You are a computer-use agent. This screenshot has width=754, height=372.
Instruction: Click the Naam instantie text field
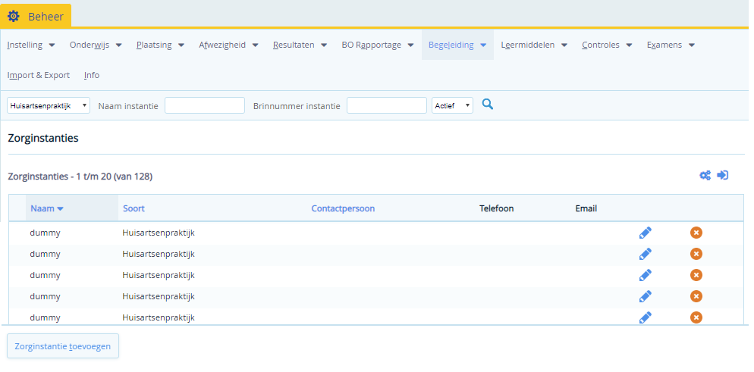[x=205, y=106]
